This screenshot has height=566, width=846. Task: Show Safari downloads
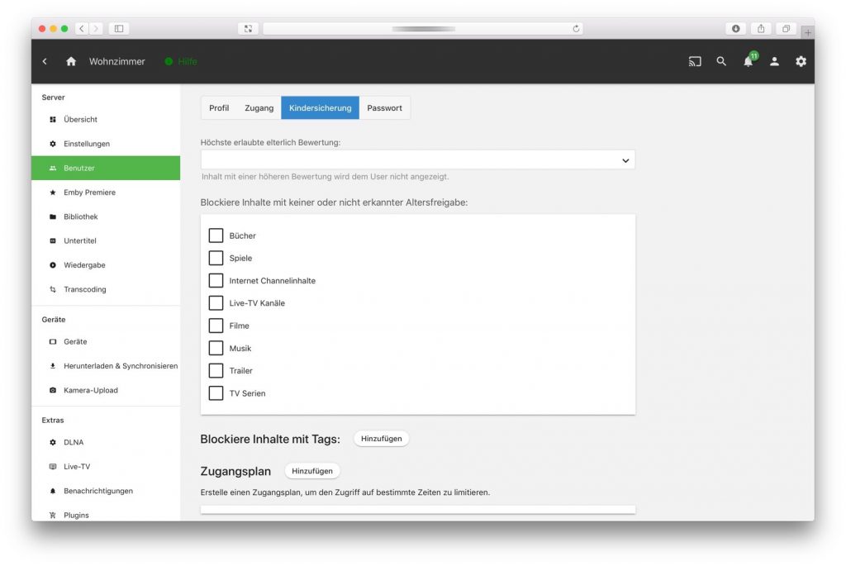(x=735, y=29)
